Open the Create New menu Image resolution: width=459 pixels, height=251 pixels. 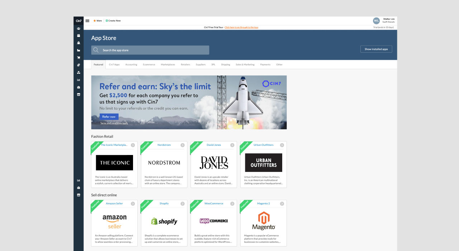point(113,21)
